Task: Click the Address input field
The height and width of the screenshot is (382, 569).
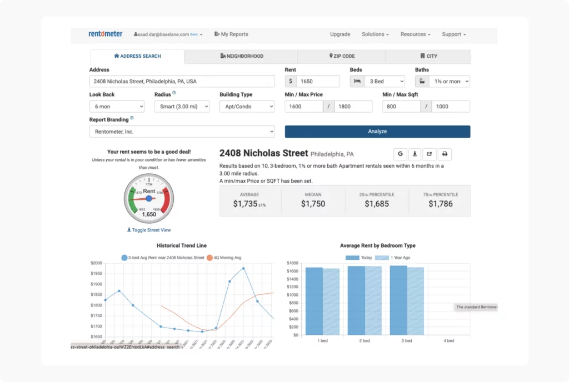Action: tap(182, 81)
